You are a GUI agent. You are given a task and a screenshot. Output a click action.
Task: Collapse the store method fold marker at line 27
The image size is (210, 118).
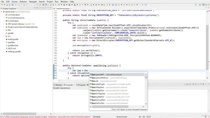coord(57,20)
